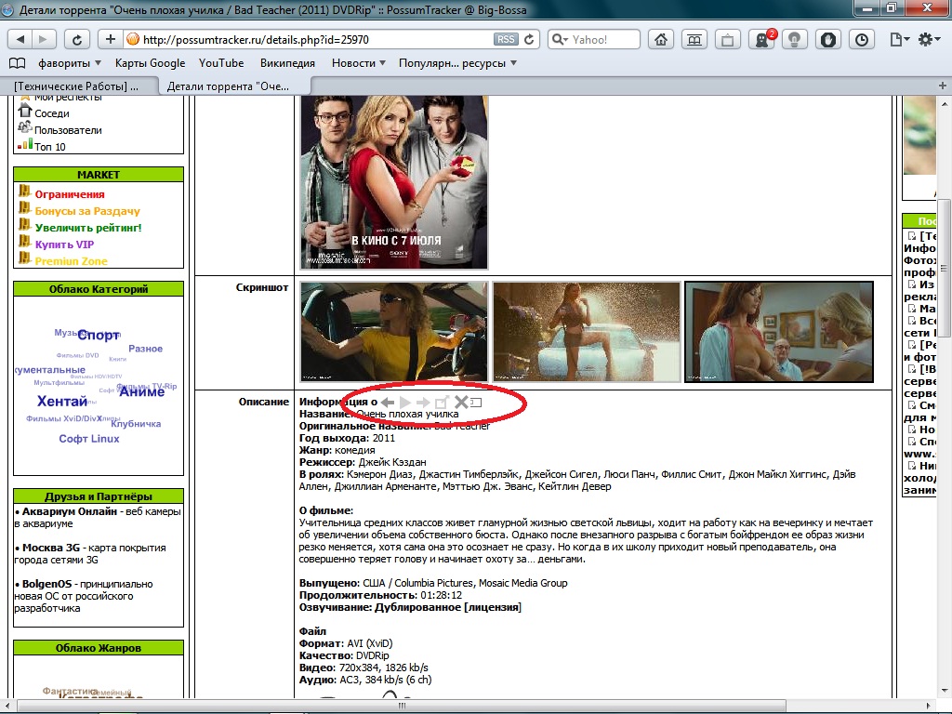Click the play triangle icon above description
952x714 pixels.
[x=405, y=402]
